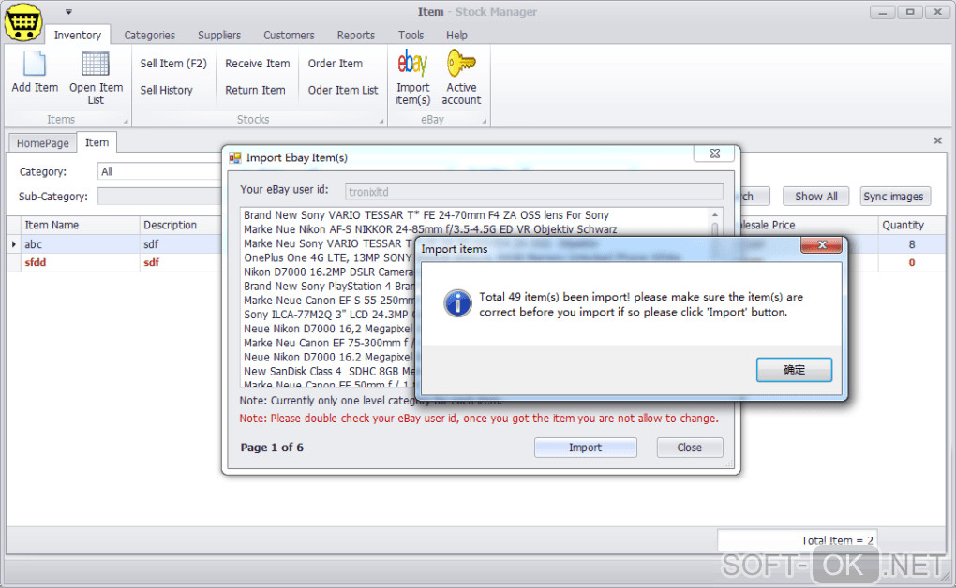The height and width of the screenshot is (588, 956).
Task: Expand the Stocks group launcher arrow
Action: point(381,122)
